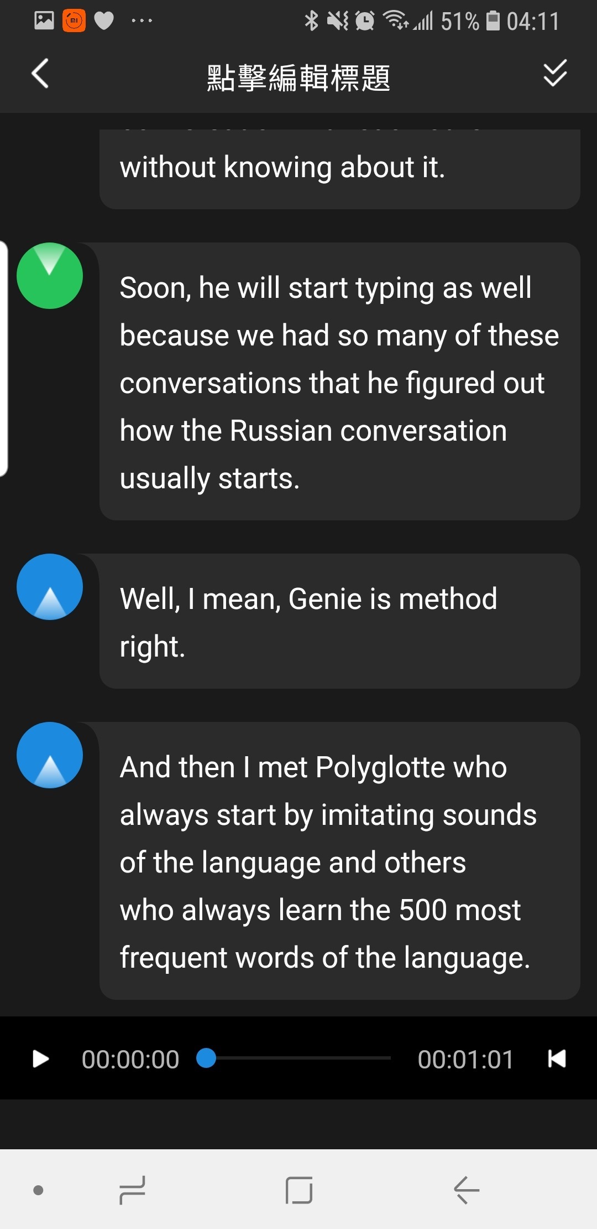Tap the double checkmark confirm icon
The height and width of the screenshot is (1229, 597).
555,73
